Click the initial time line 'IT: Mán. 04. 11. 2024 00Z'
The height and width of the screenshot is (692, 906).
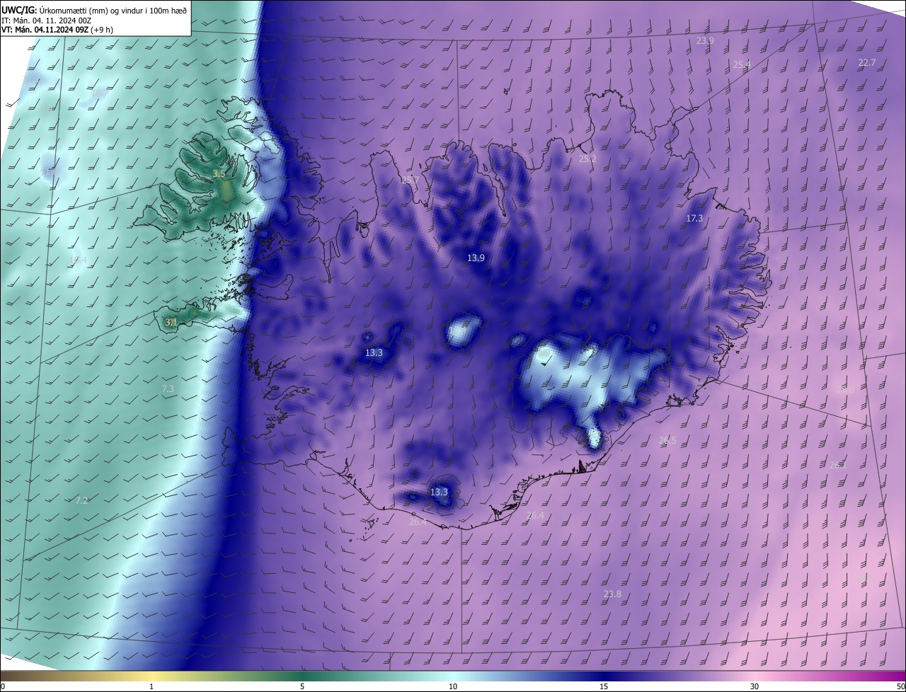coord(46,21)
